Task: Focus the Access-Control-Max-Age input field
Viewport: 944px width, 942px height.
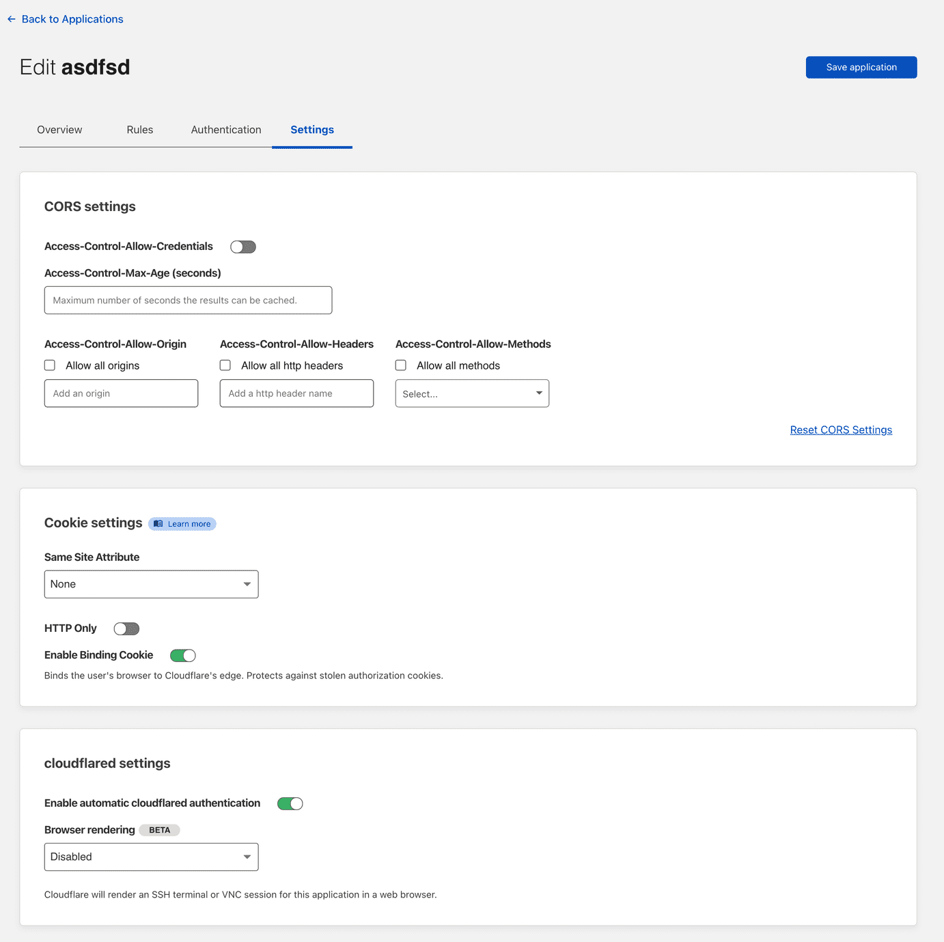Action: (x=188, y=301)
